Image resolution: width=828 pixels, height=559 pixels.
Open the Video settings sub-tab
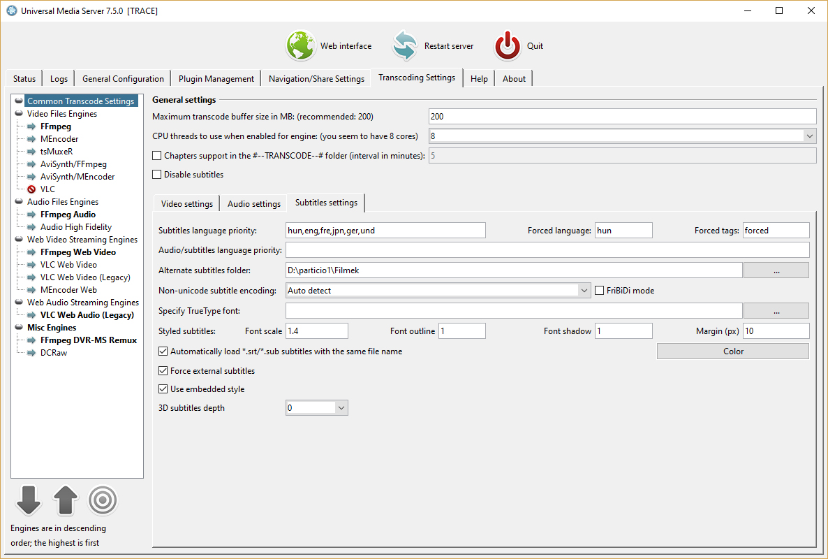click(187, 204)
